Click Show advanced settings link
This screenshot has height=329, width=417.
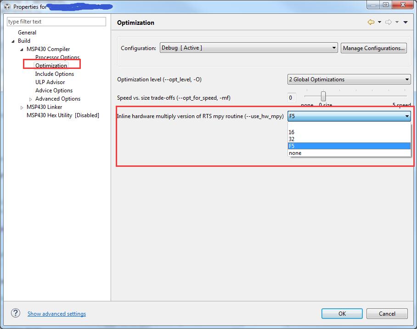point(56,313)
